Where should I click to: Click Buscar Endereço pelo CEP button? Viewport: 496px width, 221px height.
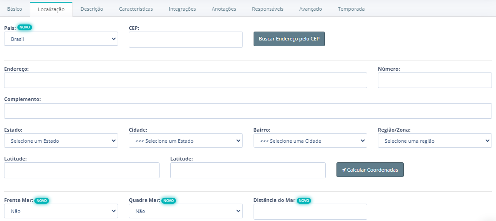(289, 39)
